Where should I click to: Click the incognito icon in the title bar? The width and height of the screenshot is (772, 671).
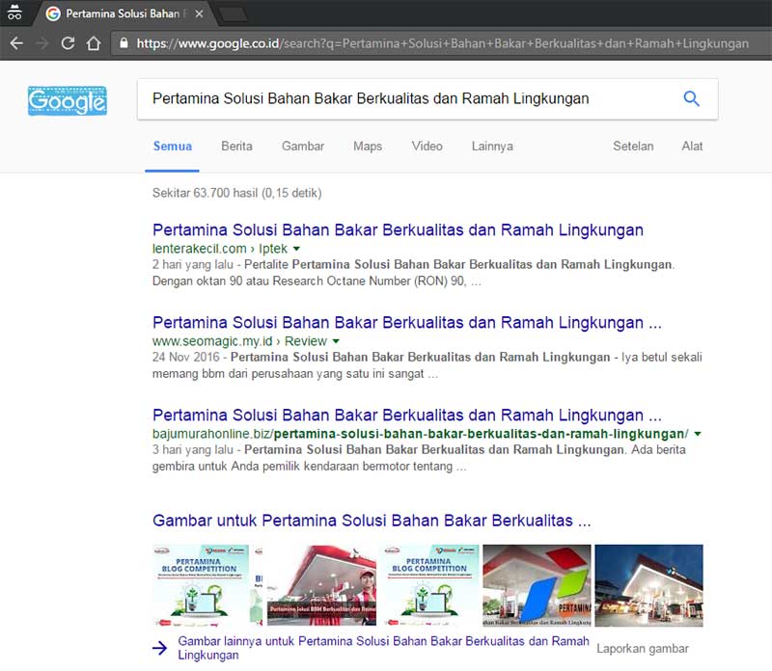coord(14,13)
